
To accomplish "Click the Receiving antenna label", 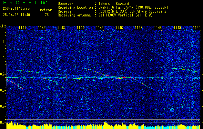I will click(x=74, y=15).
